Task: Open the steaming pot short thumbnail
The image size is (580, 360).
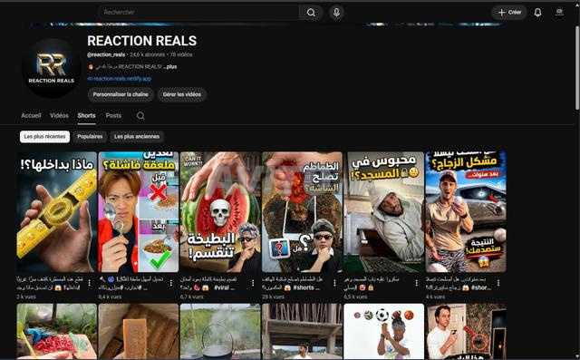Action: tap(220, 331)
